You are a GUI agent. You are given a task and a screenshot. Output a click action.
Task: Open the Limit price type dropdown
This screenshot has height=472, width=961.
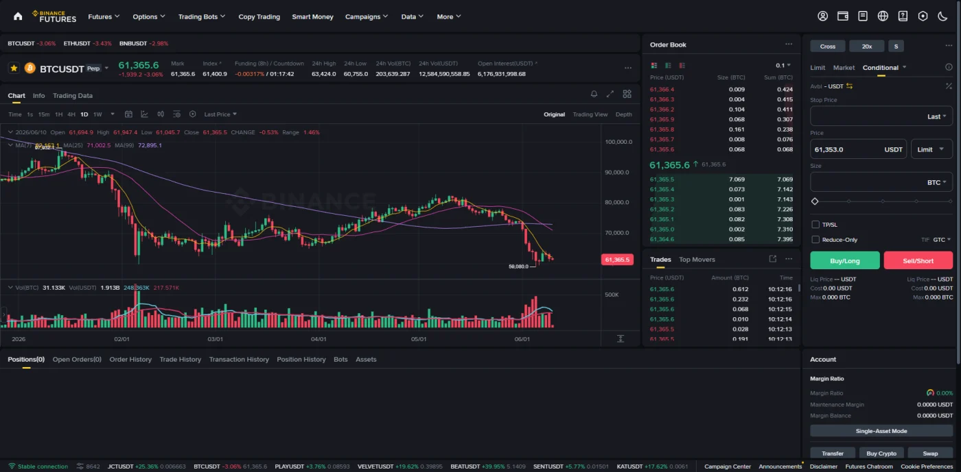tap(931, 149)
